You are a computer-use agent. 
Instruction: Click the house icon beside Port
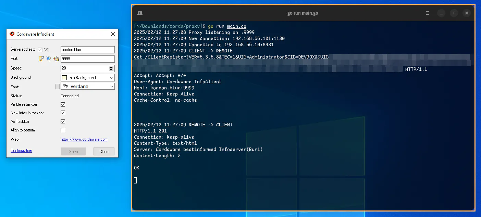[x=56, y=59]
